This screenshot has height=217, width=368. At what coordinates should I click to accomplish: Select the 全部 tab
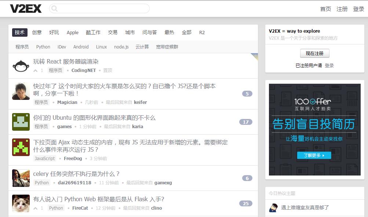tap(186, 33)
